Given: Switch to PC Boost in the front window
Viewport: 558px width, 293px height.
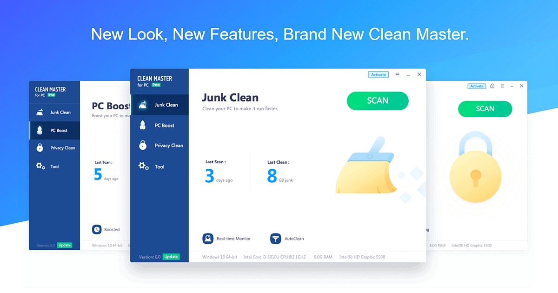Looking at the screenshot, I should pos(159,125).
